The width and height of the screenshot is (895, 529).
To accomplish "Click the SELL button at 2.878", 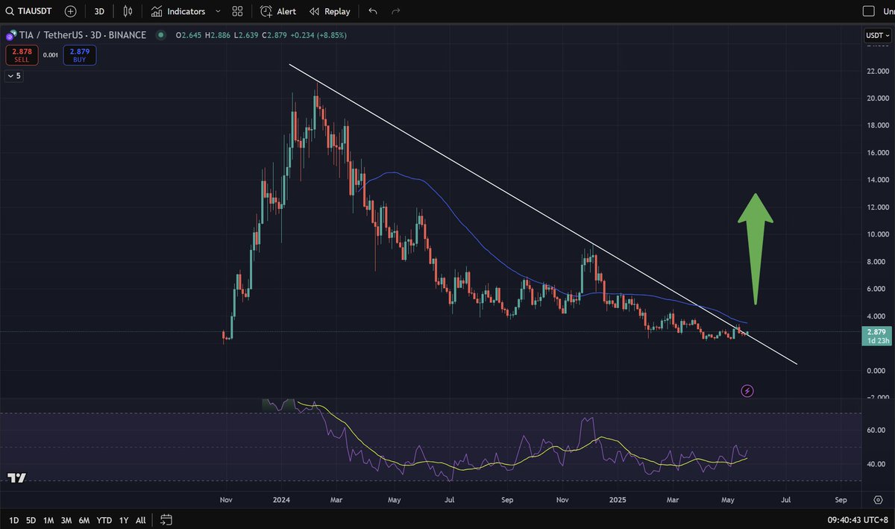I will tap(22, 54).
